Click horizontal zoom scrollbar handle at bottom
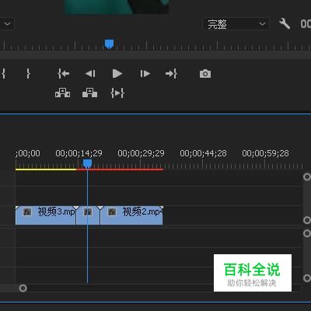Screen dimensions: 311x311 click(23, 288)
